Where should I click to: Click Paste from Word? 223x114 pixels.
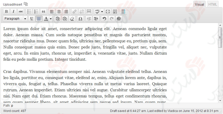(x=65, y=19)
